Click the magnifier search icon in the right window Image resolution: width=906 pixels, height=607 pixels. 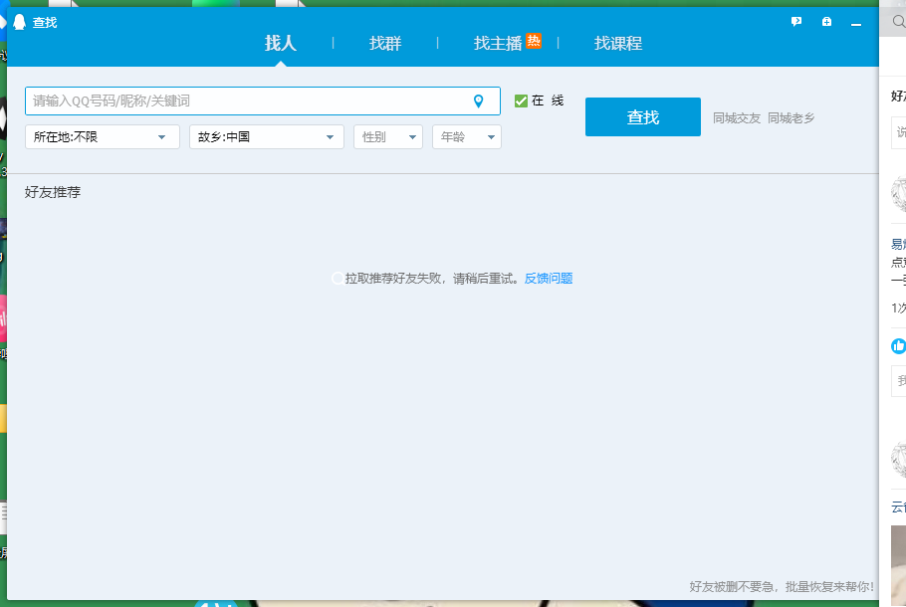coord(898,22)
